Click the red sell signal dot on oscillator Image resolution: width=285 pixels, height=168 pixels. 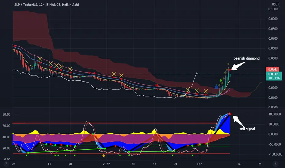click(x=230, y=114)
